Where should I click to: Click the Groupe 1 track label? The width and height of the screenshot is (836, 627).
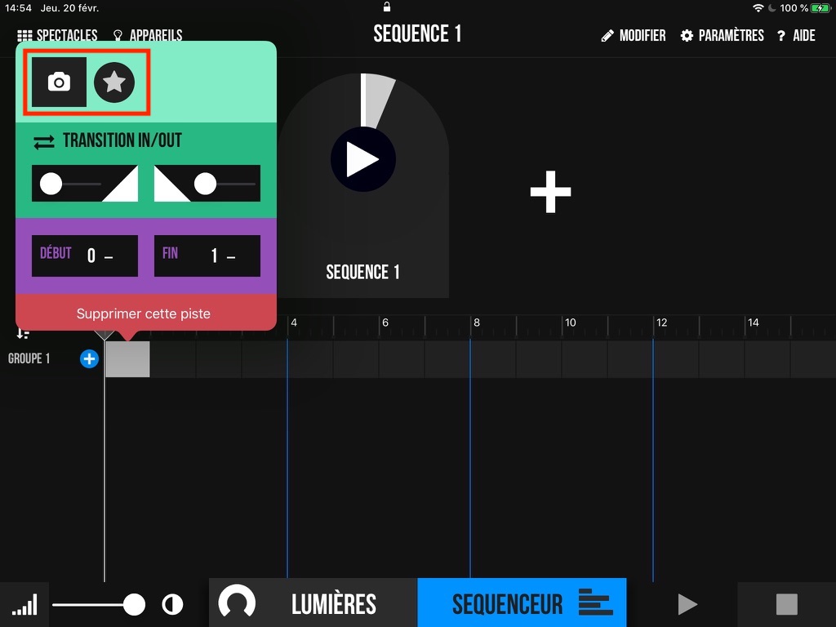click(29, 358)
